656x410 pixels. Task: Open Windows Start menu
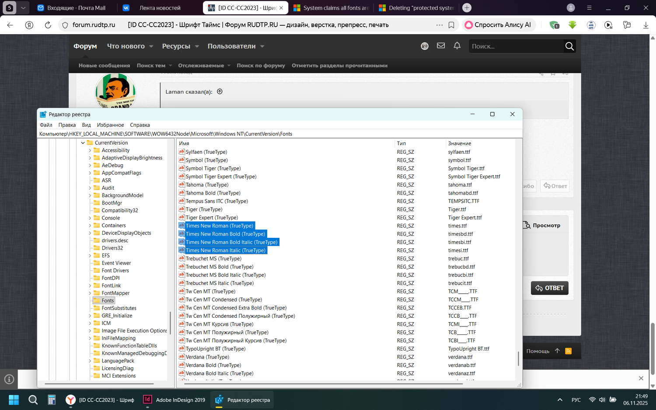tap(14, 400)
